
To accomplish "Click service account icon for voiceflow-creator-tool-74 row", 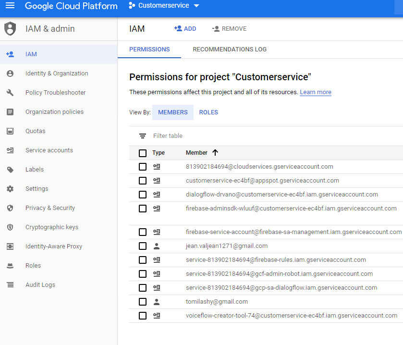I will click(x=157, y=315).
